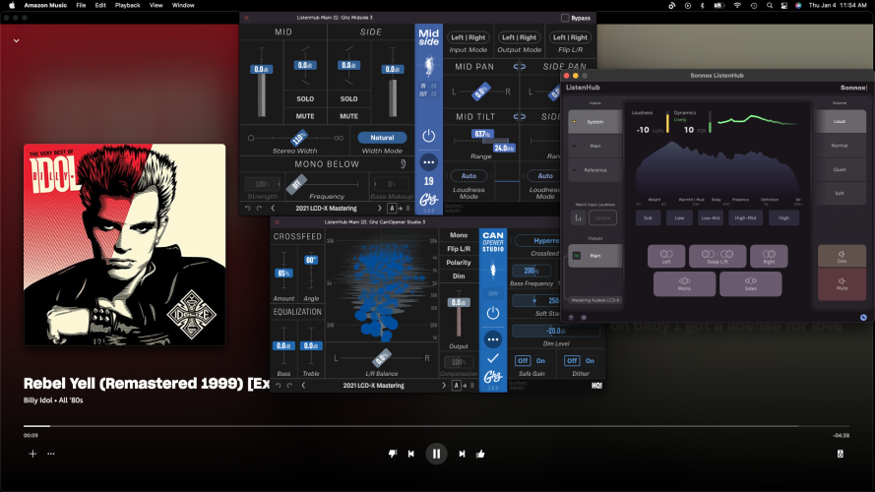Skip to the next track
Screen dimensions: 875x492
462,454
